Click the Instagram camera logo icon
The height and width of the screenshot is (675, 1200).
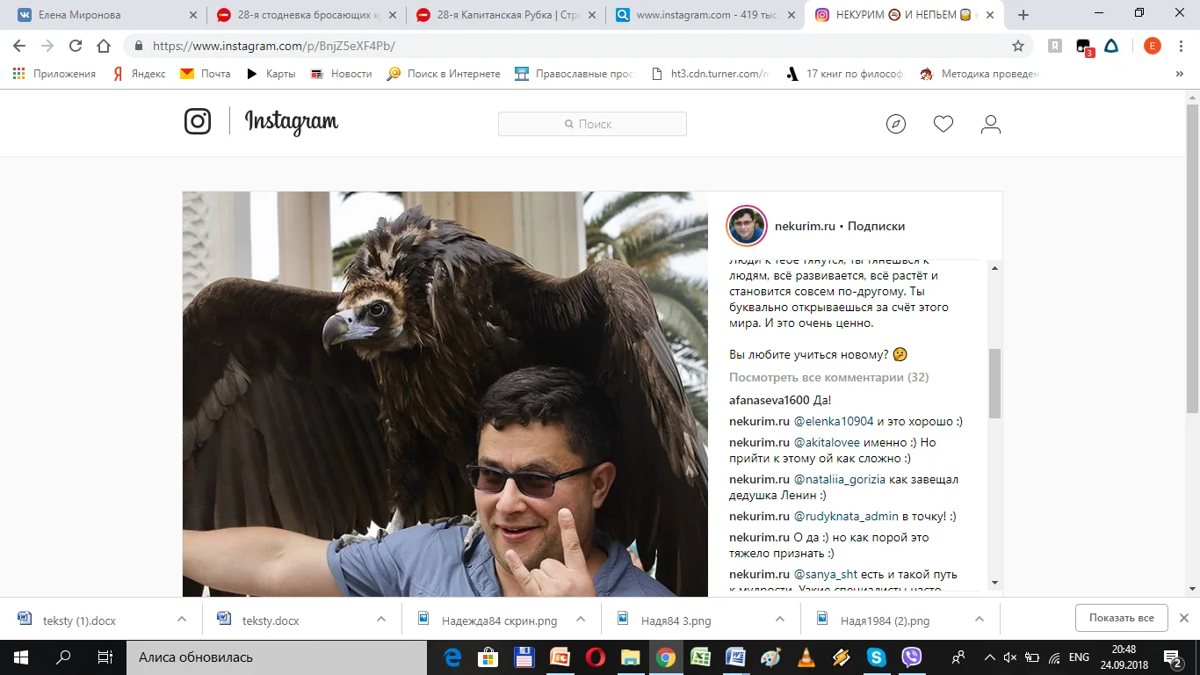pyautogui.click(x=198, y=121)
